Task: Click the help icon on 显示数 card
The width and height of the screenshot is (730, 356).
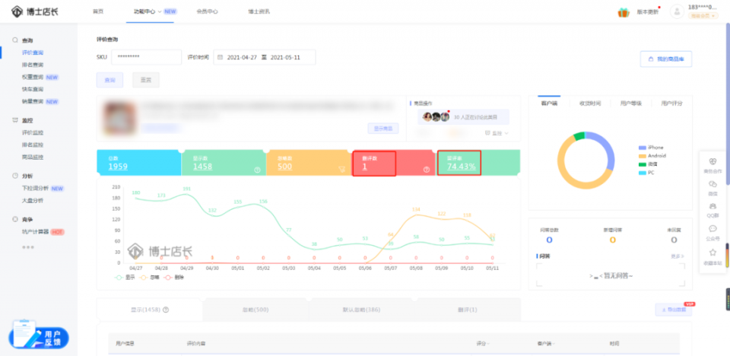Action: [258, 170]
